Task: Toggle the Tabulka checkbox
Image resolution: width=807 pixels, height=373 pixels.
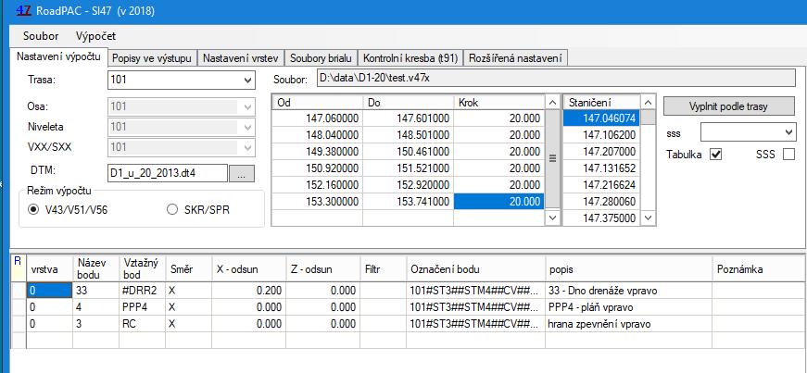Action: tap(716, 154)
